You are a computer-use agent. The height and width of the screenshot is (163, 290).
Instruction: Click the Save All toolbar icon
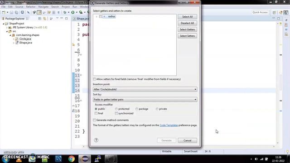tap(16, 12)
